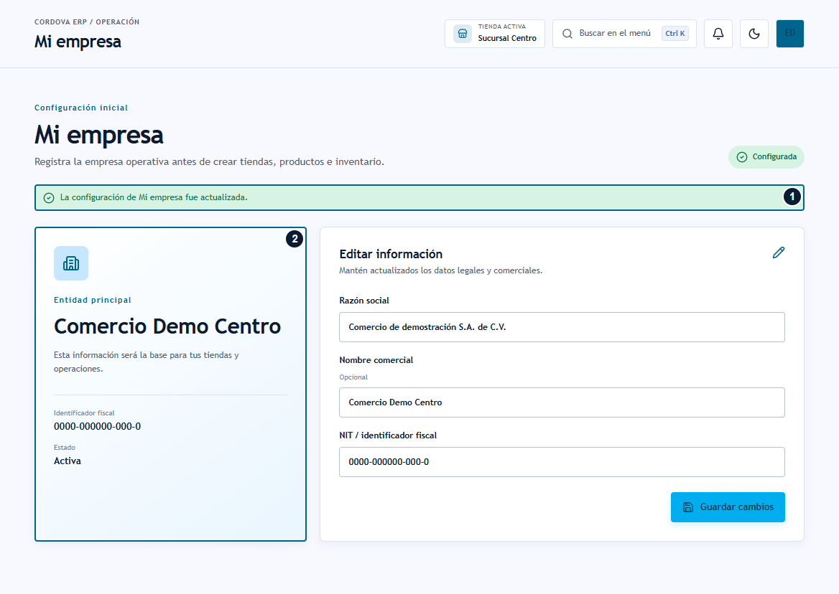Viewport: 839px width, 594px height.
Task: Click the 'Configuración inicial' label
Action: click(80, 108)
